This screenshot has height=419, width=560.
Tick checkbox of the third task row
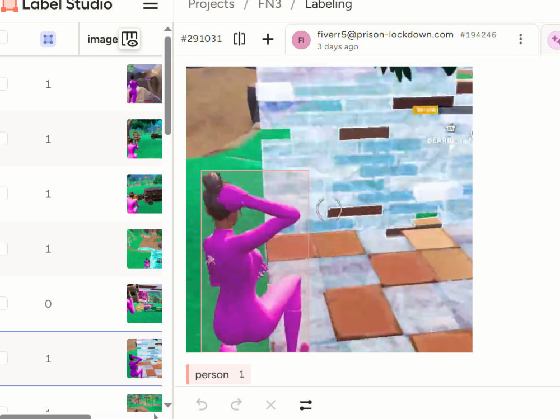[3, 194]
